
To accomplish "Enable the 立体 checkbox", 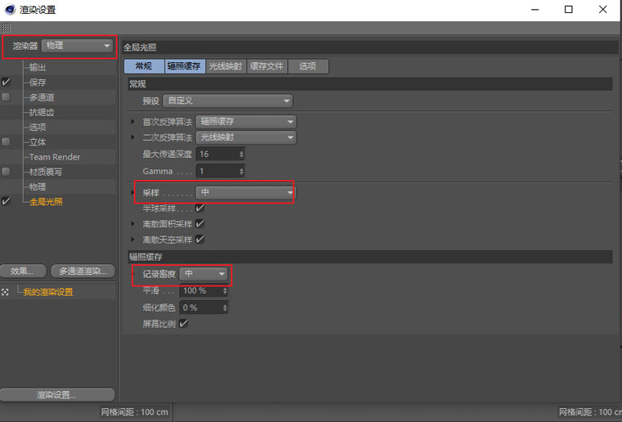I will click(x=6, y=141).
